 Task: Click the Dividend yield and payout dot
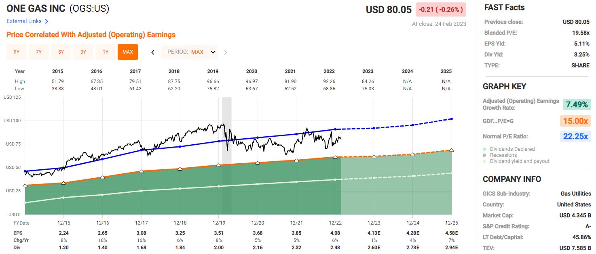[x=485, y=161]
